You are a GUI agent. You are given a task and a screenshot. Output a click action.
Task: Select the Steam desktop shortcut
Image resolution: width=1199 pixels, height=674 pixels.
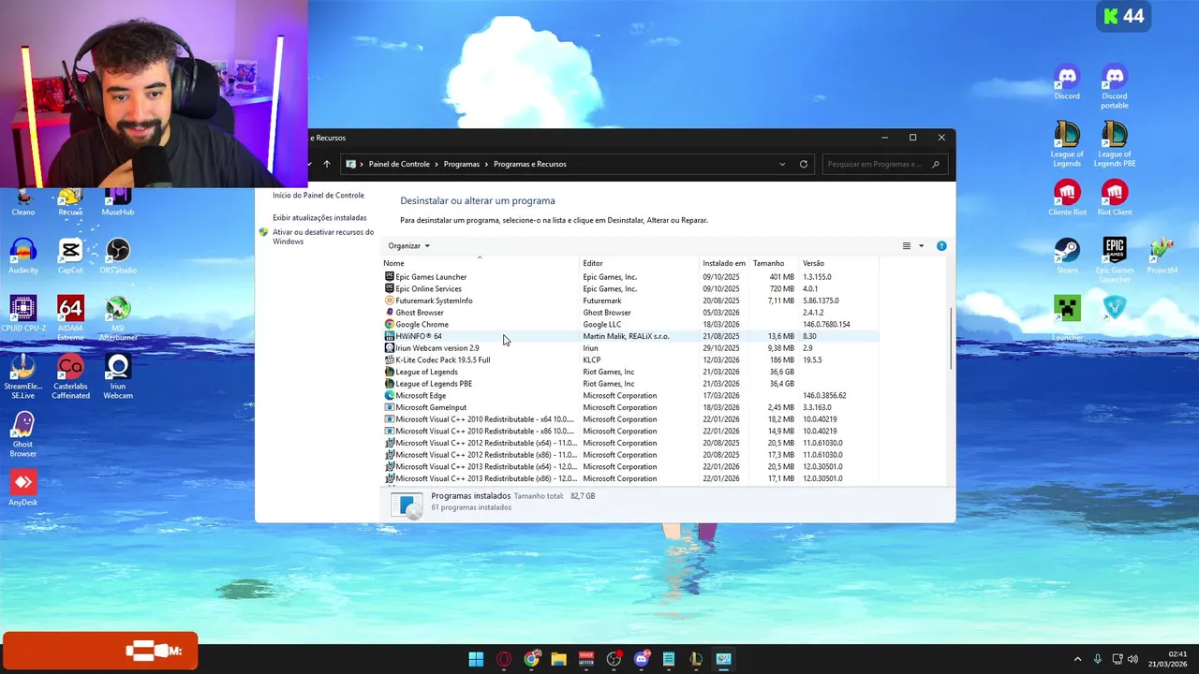click(1067, 256)
